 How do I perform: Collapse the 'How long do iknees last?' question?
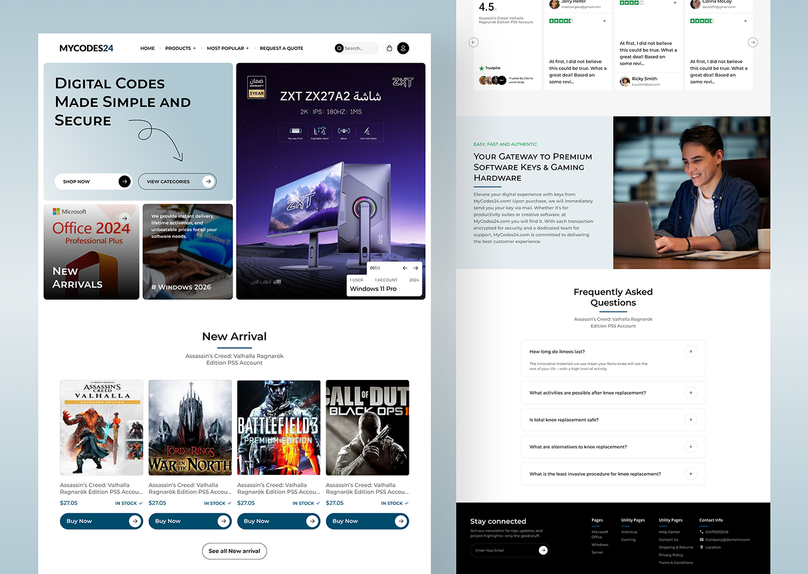(690, 351)
